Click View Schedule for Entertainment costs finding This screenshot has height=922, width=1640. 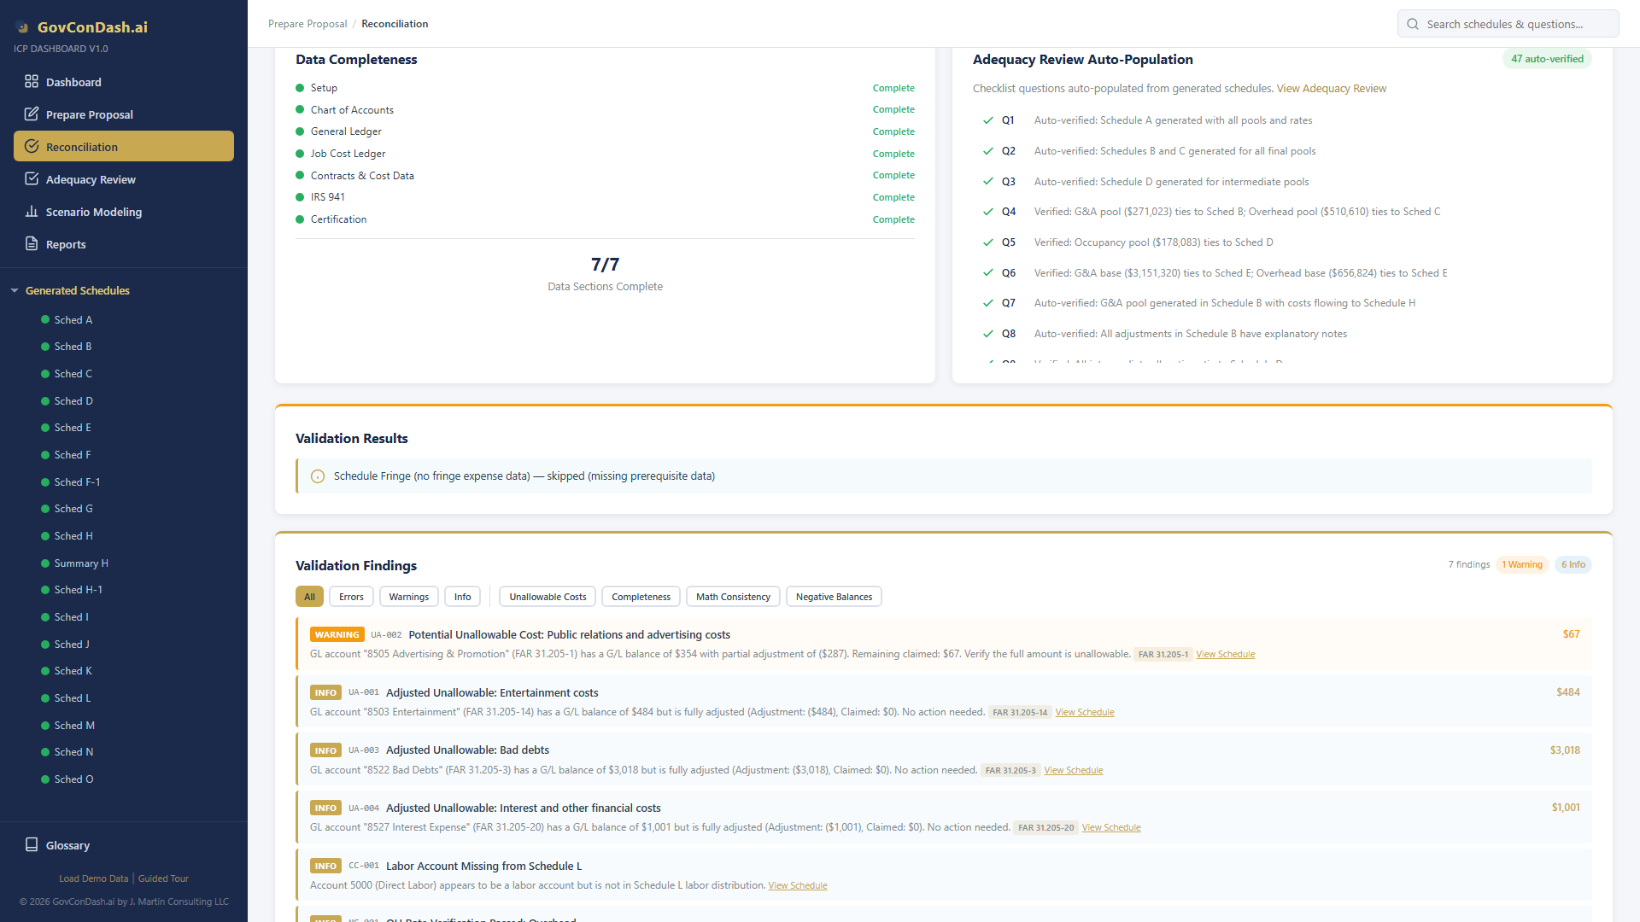tap(1084, 713)
